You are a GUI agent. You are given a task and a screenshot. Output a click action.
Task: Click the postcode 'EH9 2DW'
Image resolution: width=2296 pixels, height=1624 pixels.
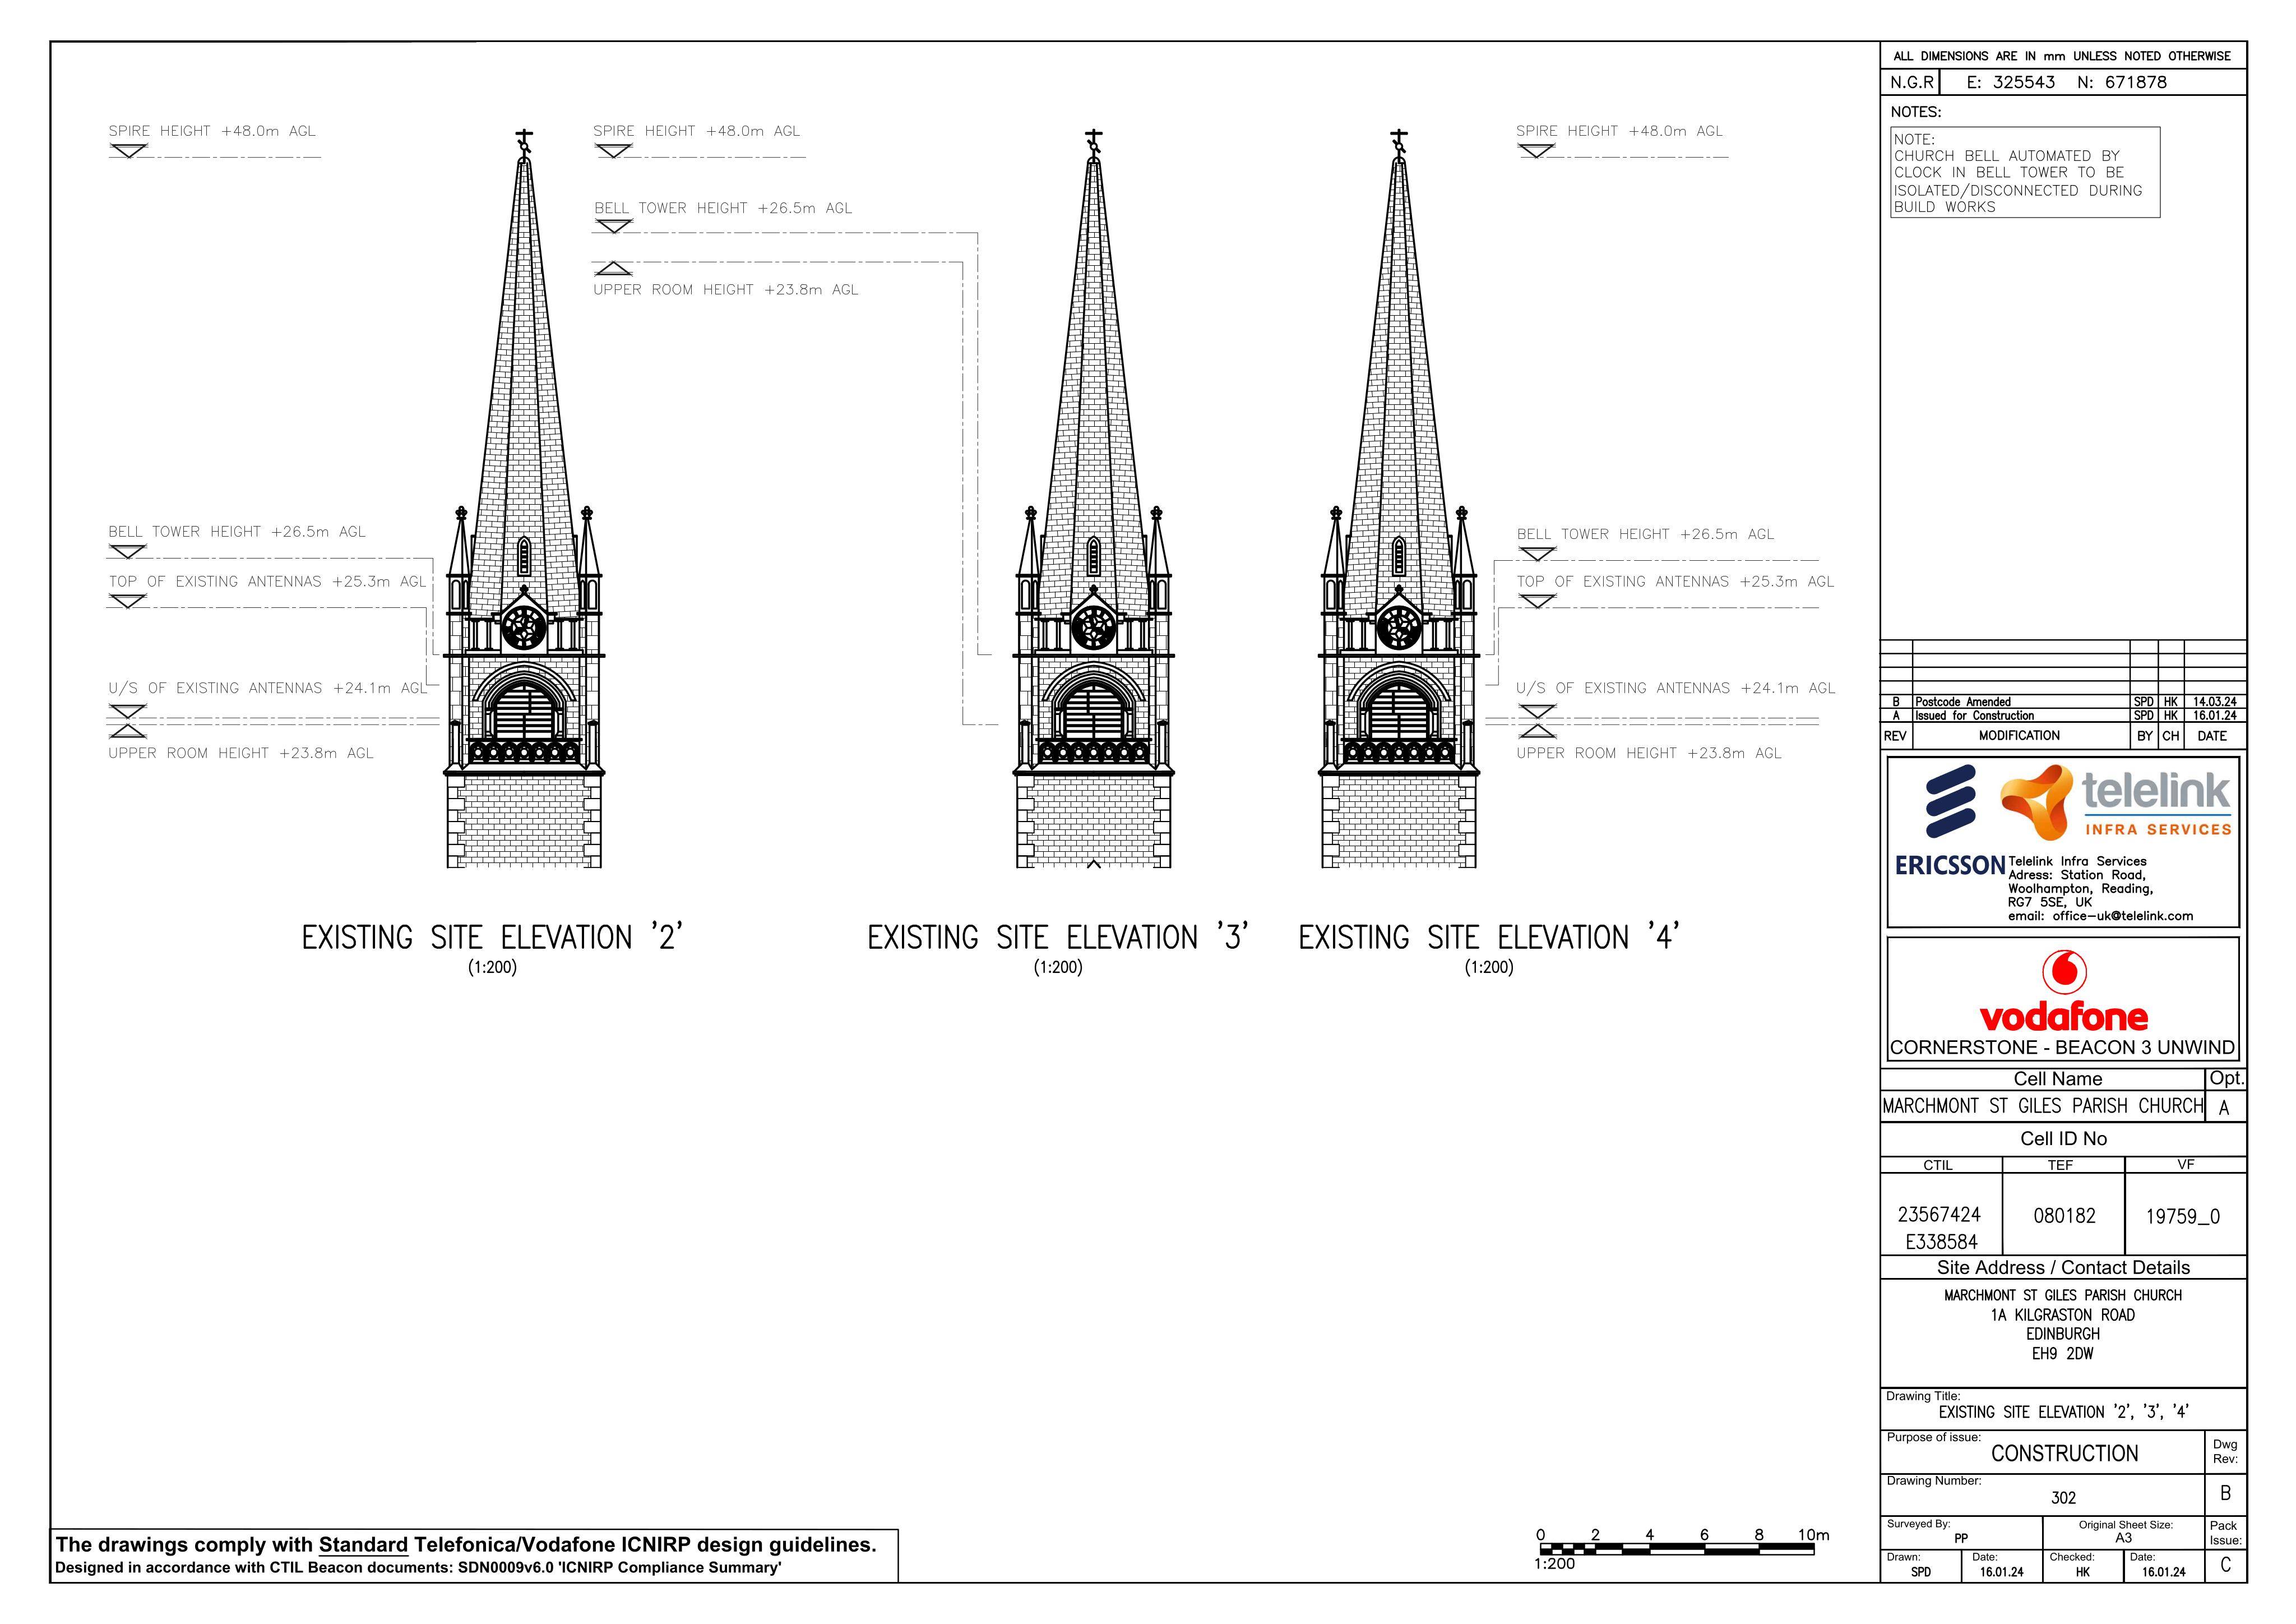2062,1354
